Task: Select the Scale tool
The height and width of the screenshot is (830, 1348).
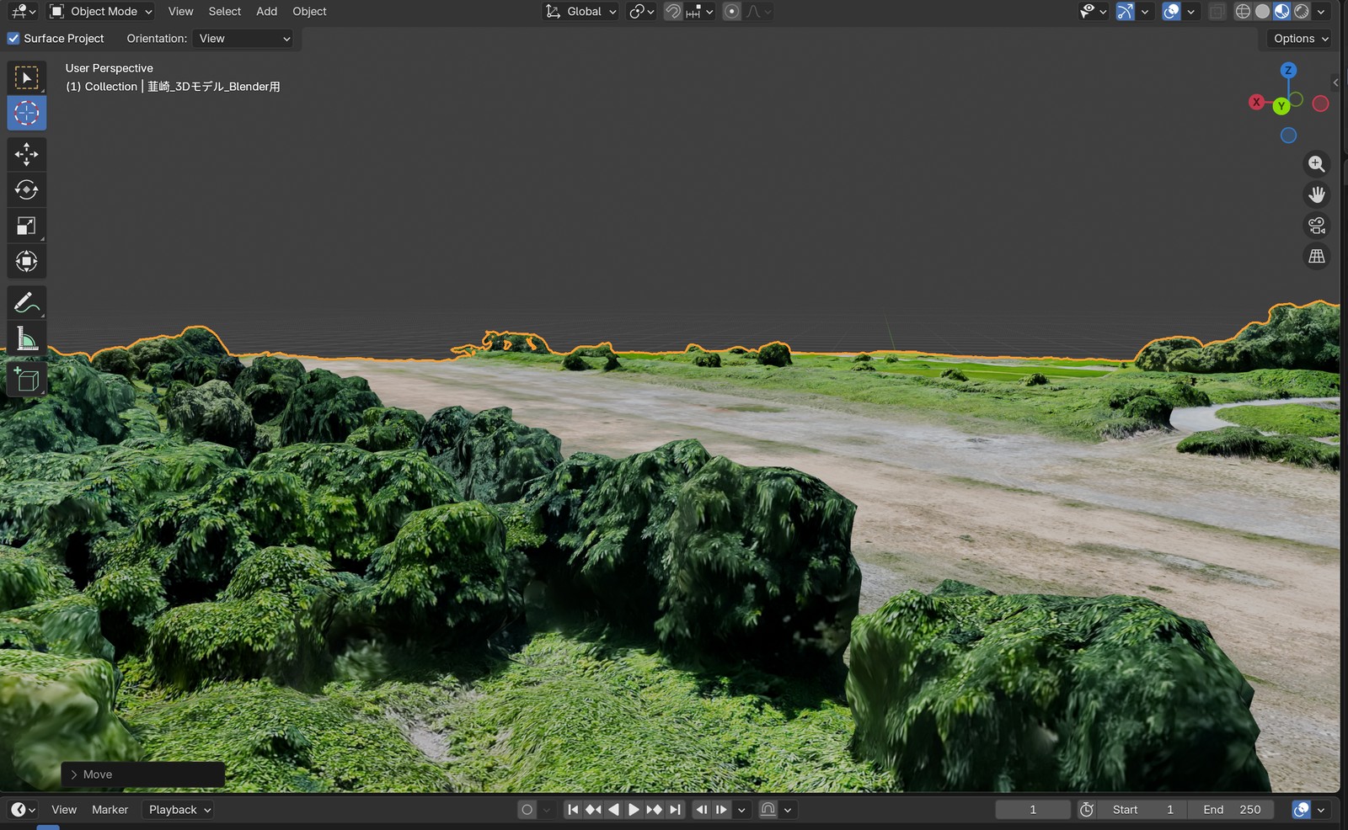Action: [26, 226]
